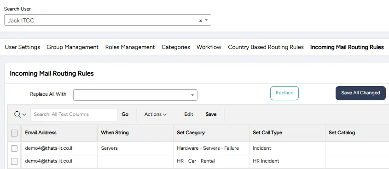
Task: Open the Replace All With dropdown
Action: (x=135, y=95)
